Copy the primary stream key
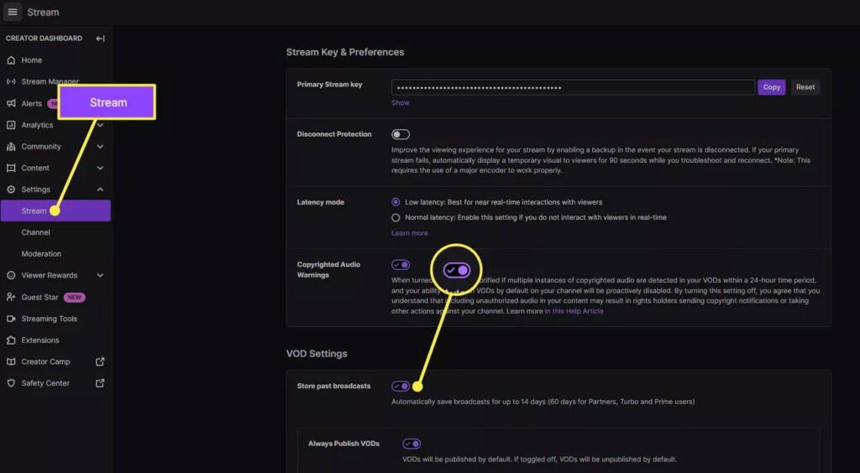The width and height of the screenshot is (860, 473). [x=771, y=87]
